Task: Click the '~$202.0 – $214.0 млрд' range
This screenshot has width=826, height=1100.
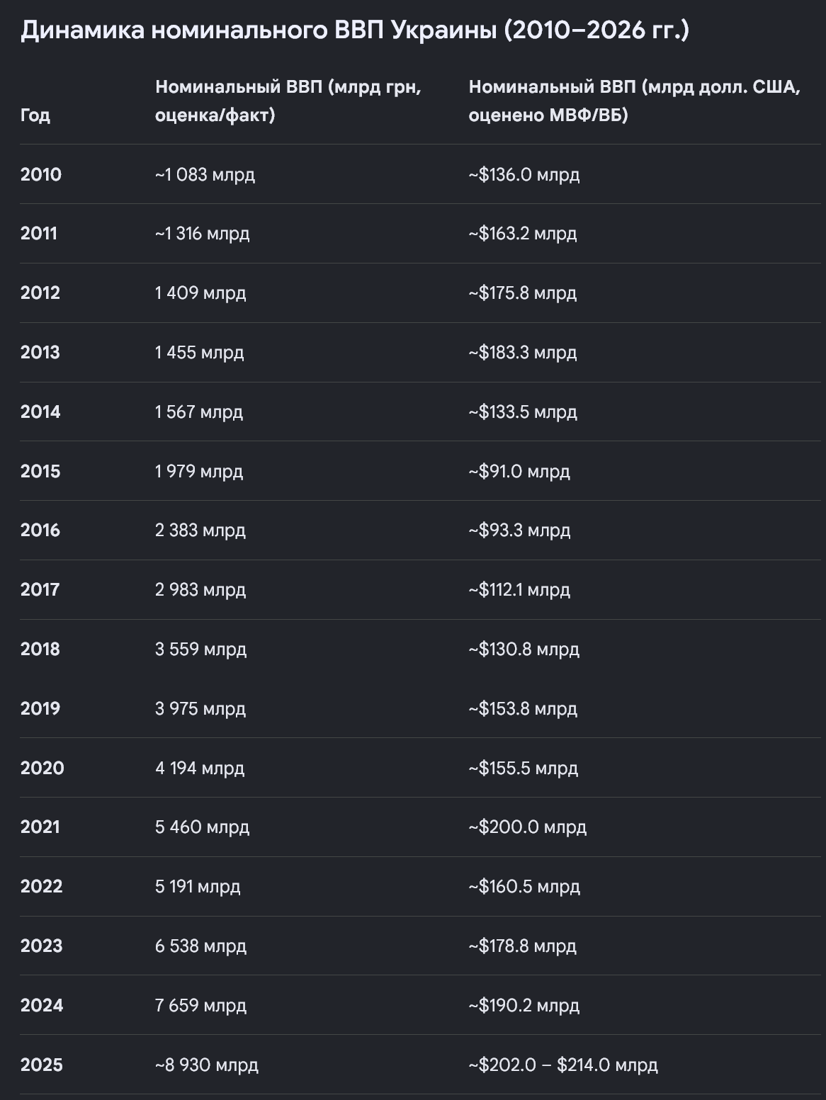Action: (x=563, y=1065)
